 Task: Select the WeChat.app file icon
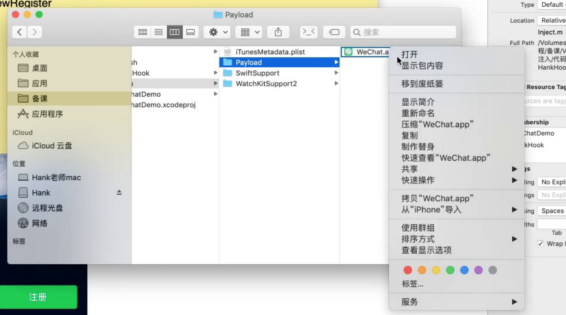(x=348, y=52)
